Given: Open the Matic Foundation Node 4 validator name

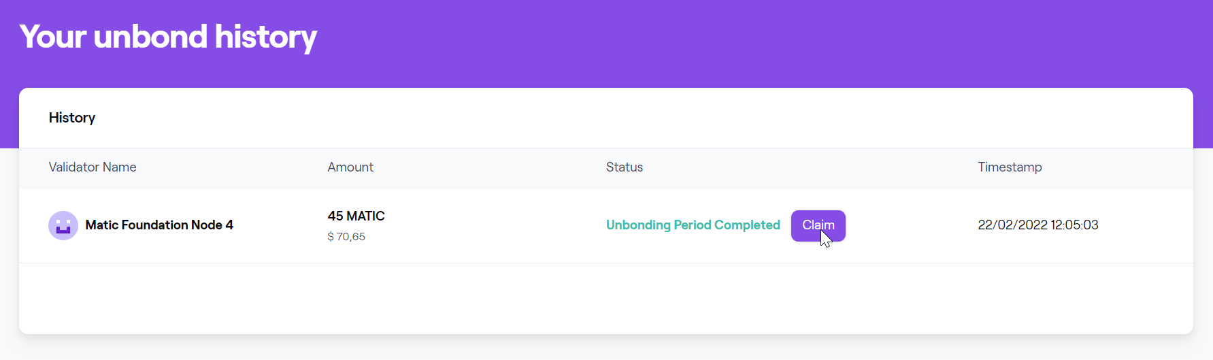Looking at the screenshot, I should click(159, 225).
